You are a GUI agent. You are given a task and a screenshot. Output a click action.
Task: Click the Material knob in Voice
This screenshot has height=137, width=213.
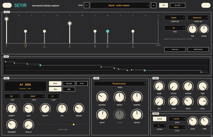coord(102,97)
